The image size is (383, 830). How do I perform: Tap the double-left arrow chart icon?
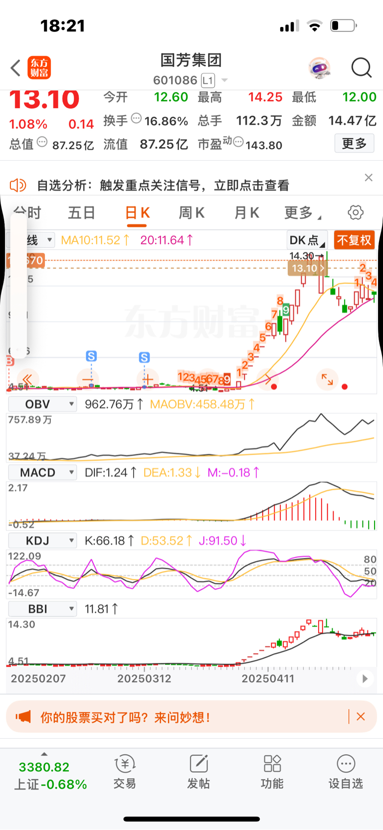click(x=27, y=380)
